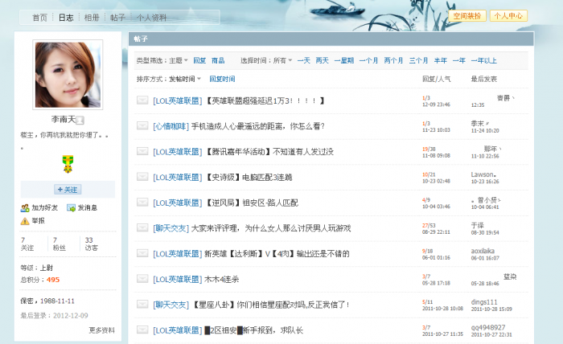Filter time to 三个月
Image resolution: width=563 pixels, height=344 pixels.
[418, 60]
